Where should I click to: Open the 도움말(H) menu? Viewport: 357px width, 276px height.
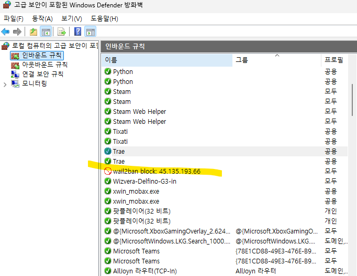(104, 19)
